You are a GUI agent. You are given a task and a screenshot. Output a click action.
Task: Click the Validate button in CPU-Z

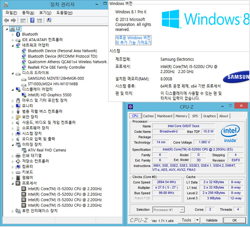point(211,221)
